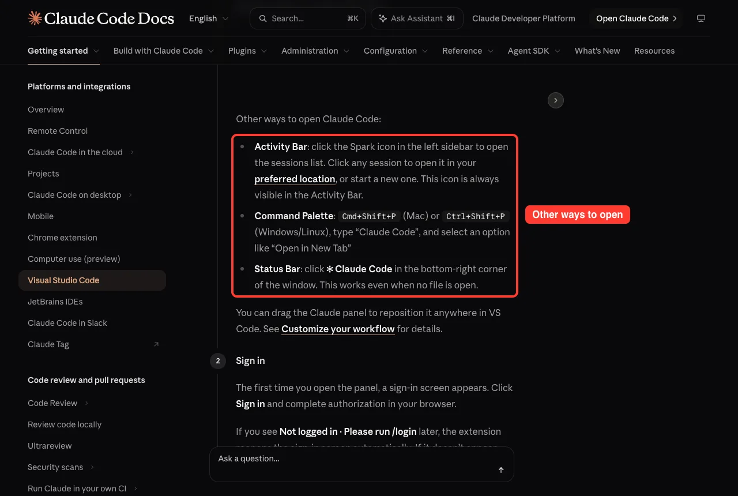Screen dimensions: 738x496
Task: Expand the Build with Claude Code menu
Action: [164, 51]
